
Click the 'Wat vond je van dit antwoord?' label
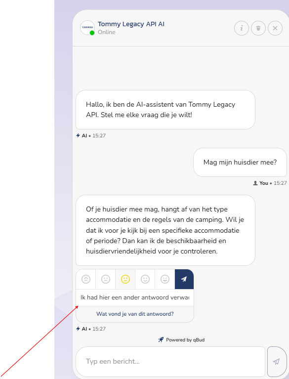(135, 314)
